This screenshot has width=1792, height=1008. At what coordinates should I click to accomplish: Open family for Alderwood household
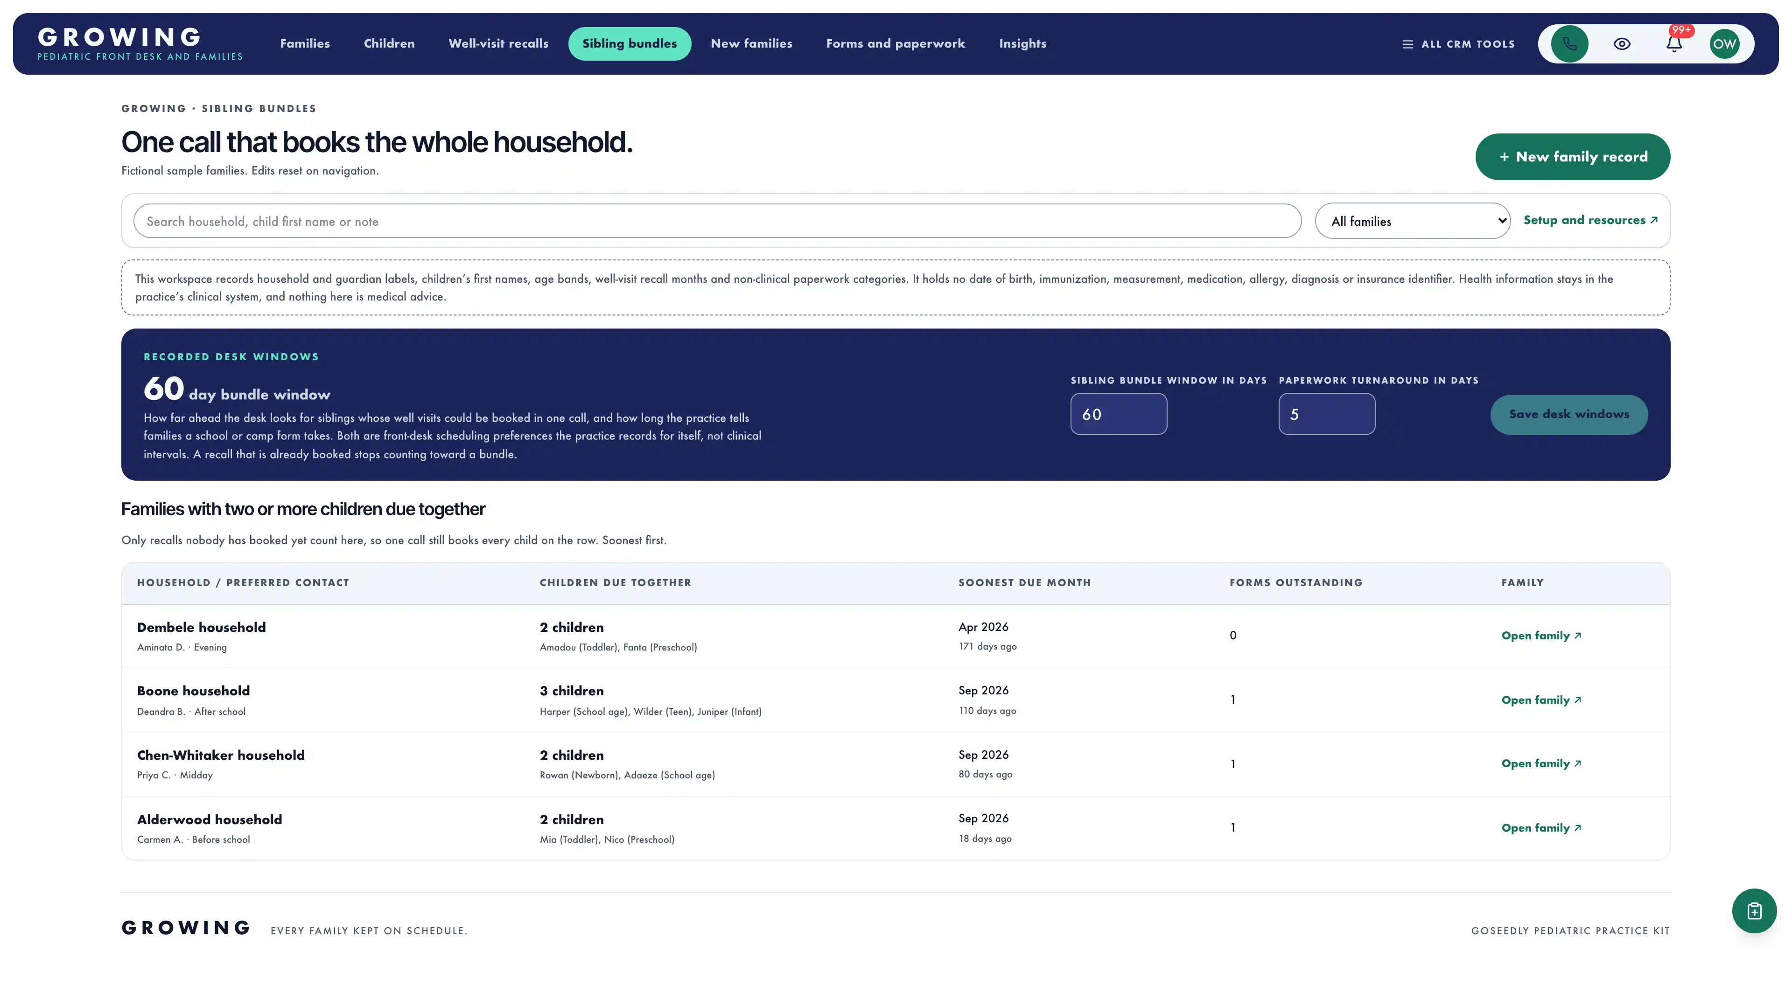pyautogui.click(x=1541, y=828)
